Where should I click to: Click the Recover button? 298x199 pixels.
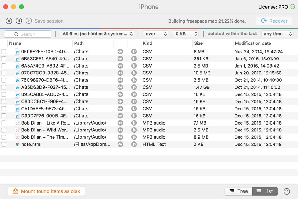pos(274,21)
